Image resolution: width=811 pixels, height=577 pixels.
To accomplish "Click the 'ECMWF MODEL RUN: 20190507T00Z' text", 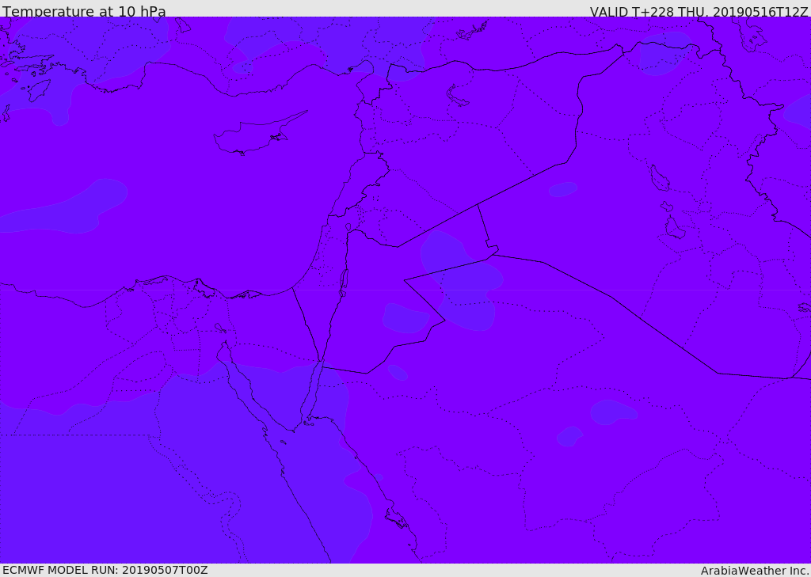I will click(105, 571).
